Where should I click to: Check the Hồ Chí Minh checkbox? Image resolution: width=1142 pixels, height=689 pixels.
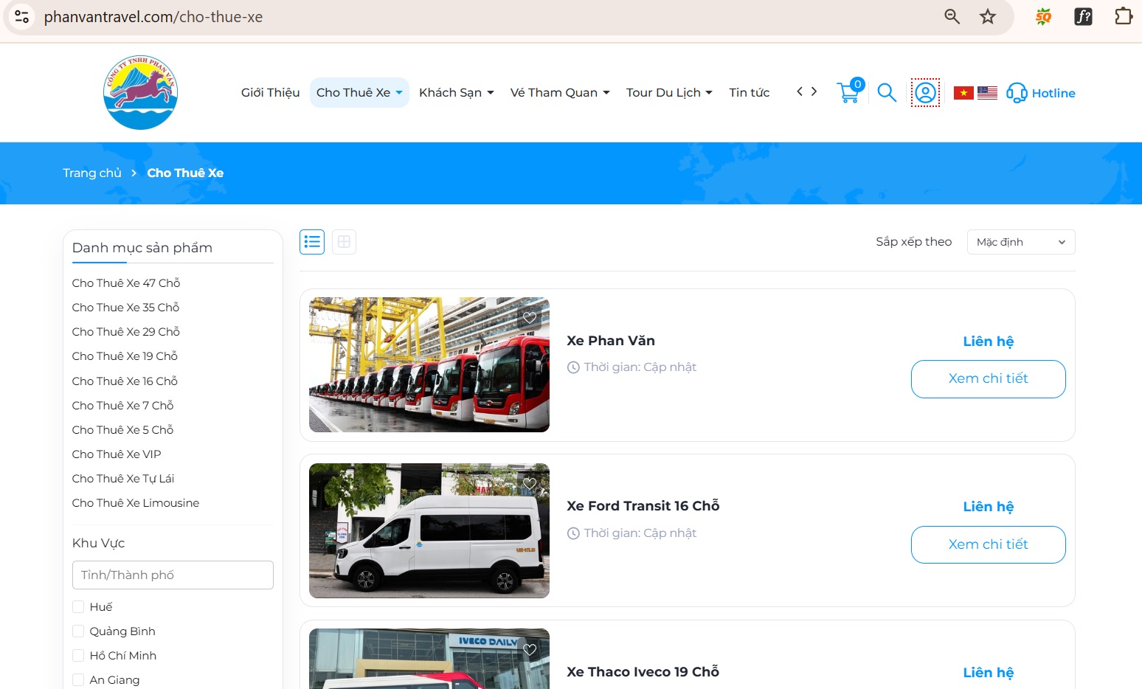tap(78, 655)
